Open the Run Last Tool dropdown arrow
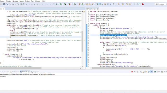Image resolution: width=167 pixels, height=93 pixels. click(x=71, y=4)
